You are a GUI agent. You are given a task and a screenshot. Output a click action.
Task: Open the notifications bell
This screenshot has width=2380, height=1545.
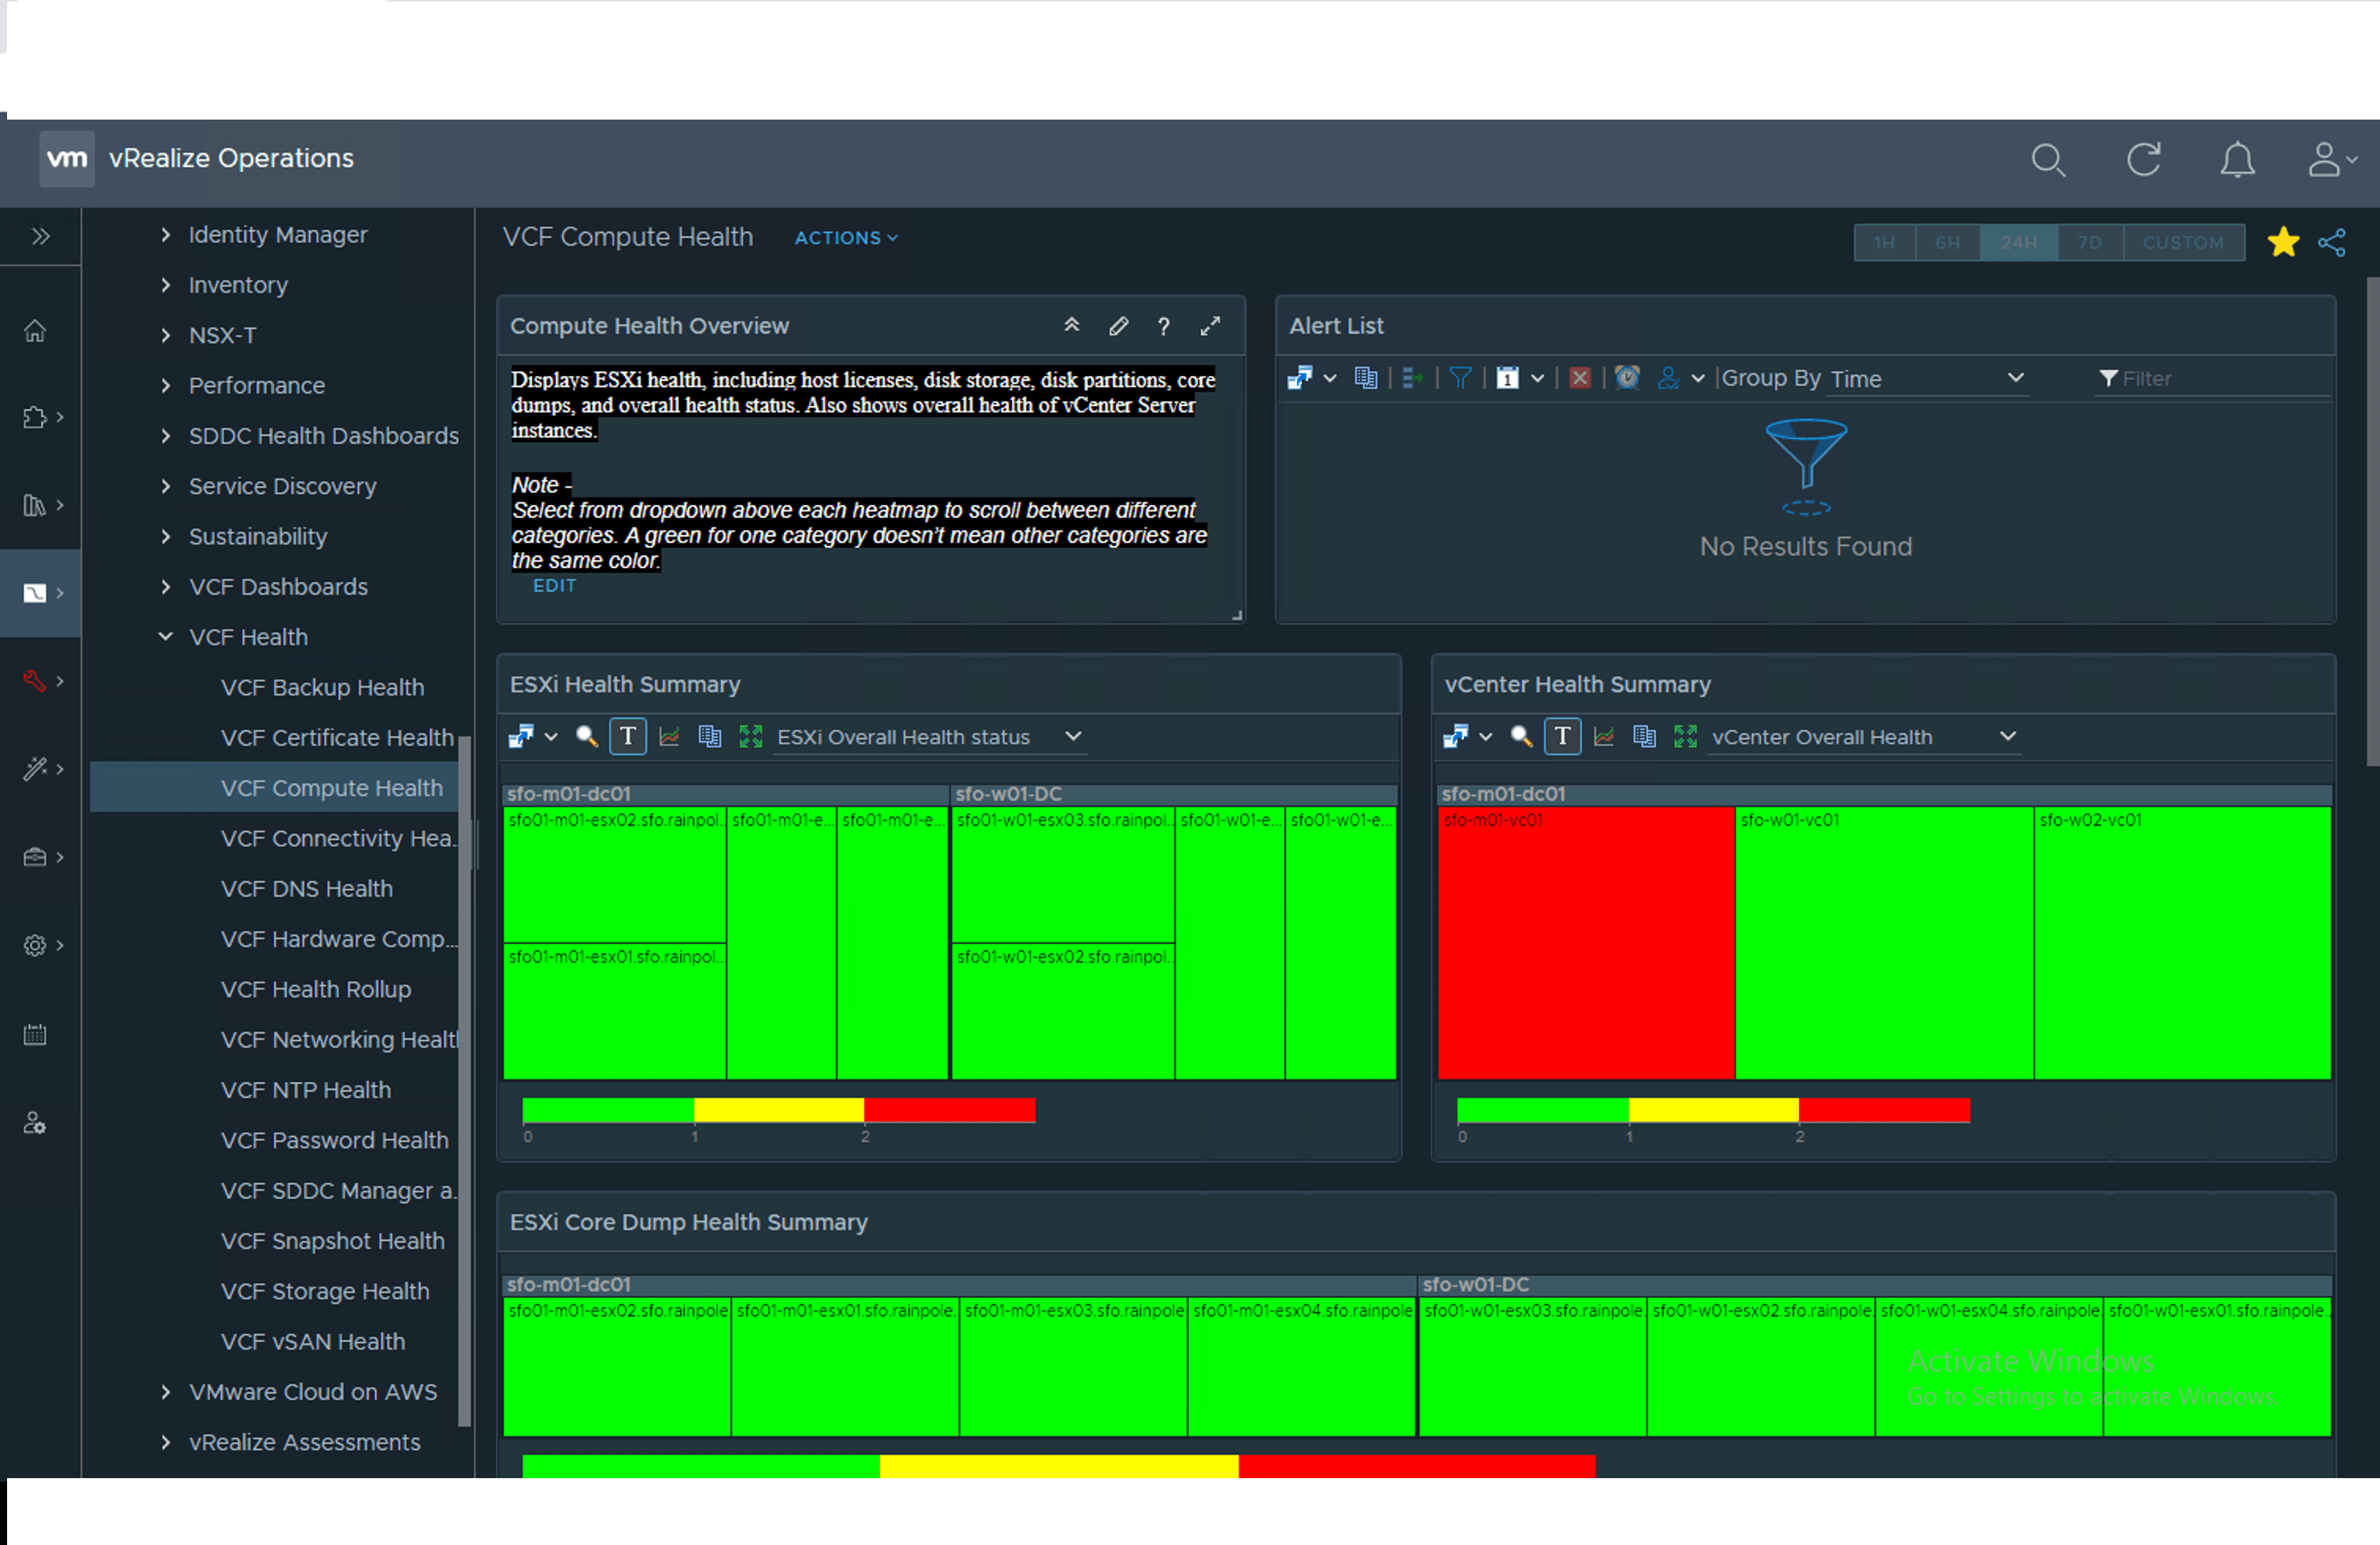coord(2237,160)
